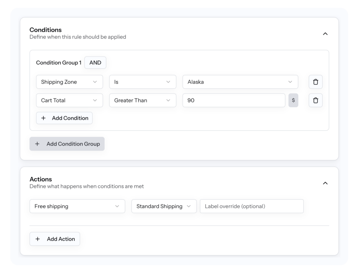Image resolution: width=356 pixels, height=268 pixels.
Task: Open the Alaska zone selector
Action: (x=241, y=82)
